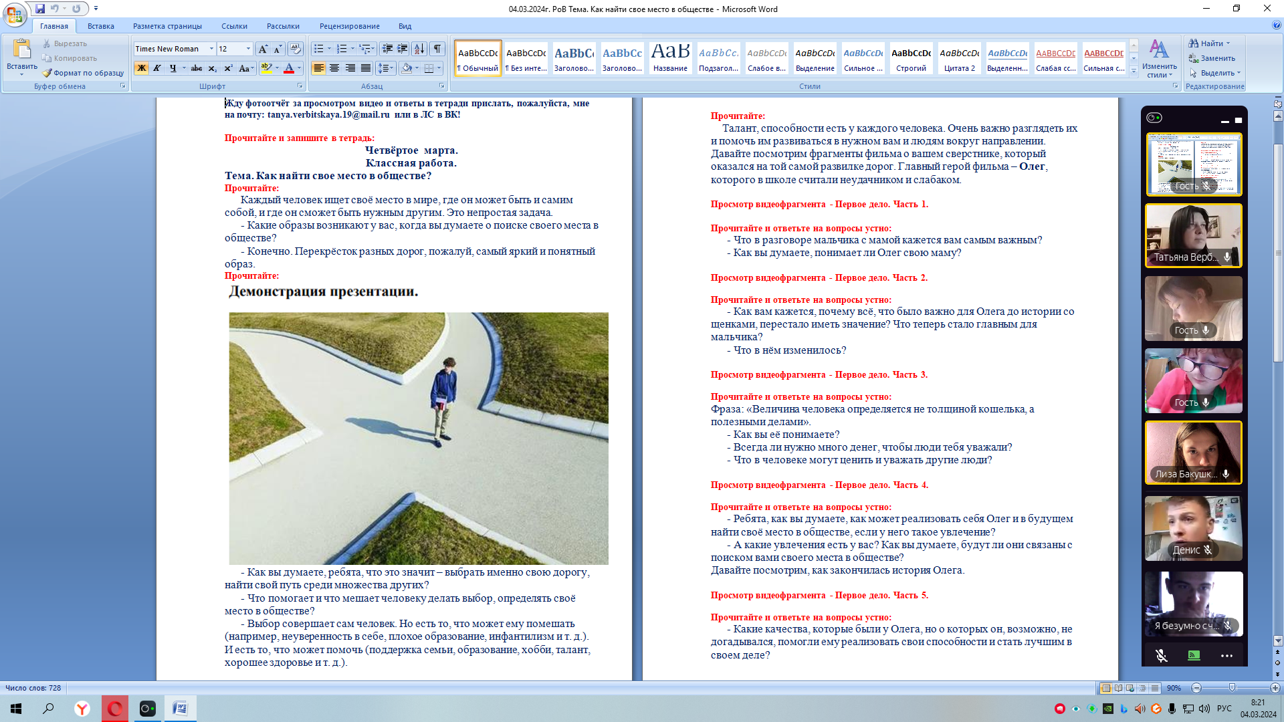Click the Increase Indent icon

pos(403,49)
